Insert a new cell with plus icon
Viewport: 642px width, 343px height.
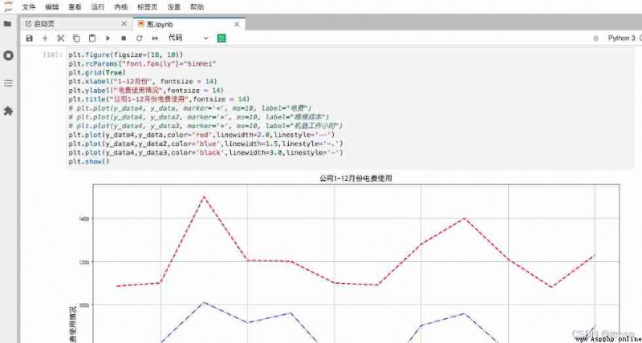45,38
